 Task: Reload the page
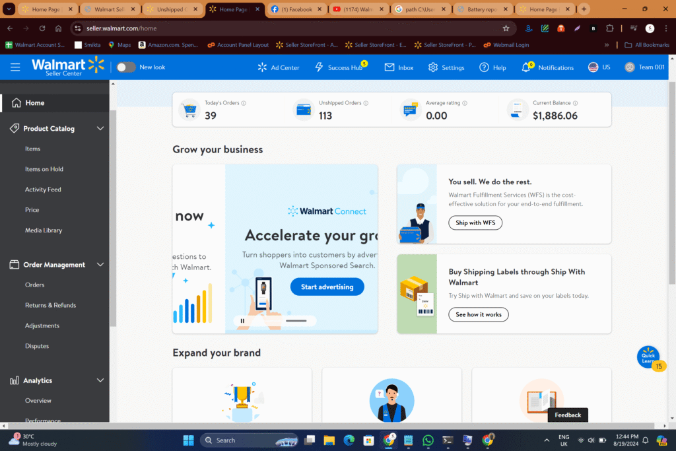[x=42, y=28]
